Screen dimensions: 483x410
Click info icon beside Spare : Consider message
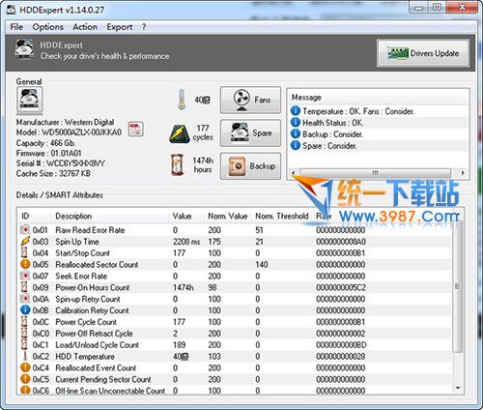(x=296, y=145)
